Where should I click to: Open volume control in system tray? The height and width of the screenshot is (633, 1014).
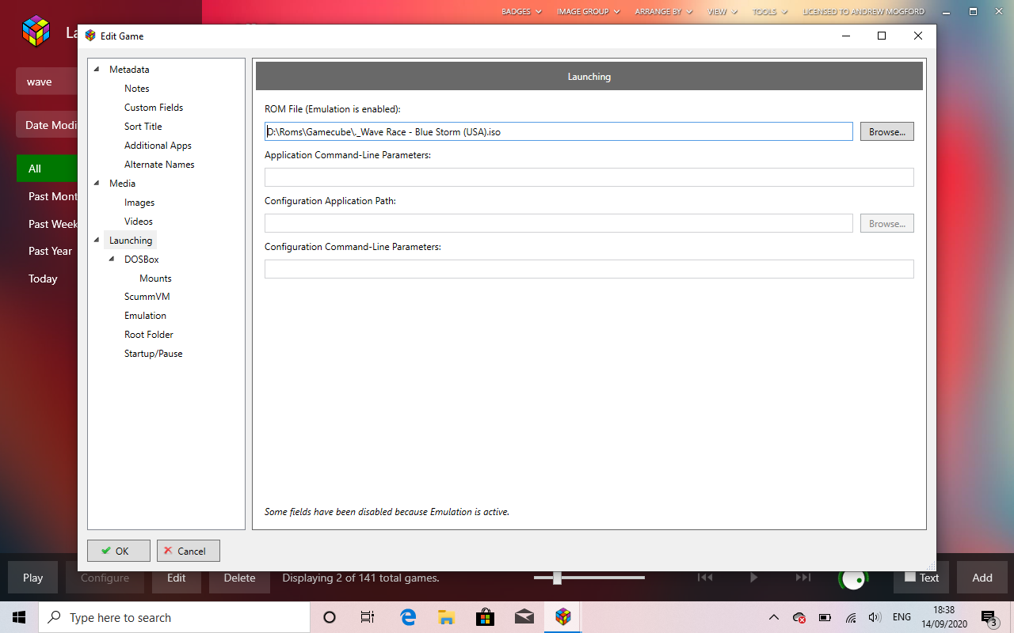[x=875, y=617]
